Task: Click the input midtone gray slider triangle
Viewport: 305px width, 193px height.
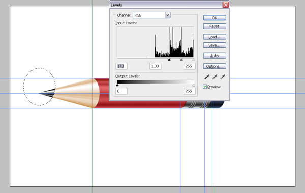Action: click(181, 60)
